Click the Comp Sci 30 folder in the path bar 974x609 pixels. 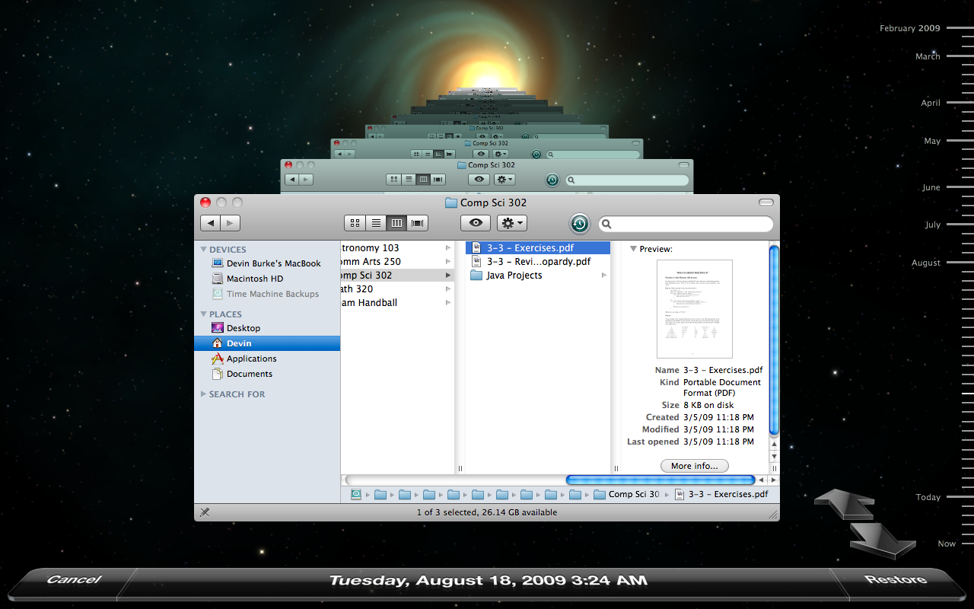click(626, 494)
